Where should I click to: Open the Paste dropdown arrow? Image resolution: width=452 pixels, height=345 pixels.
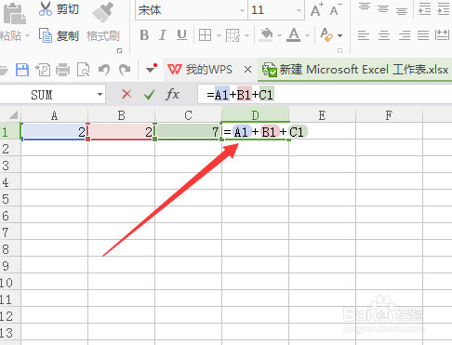(x=27, y=35)
